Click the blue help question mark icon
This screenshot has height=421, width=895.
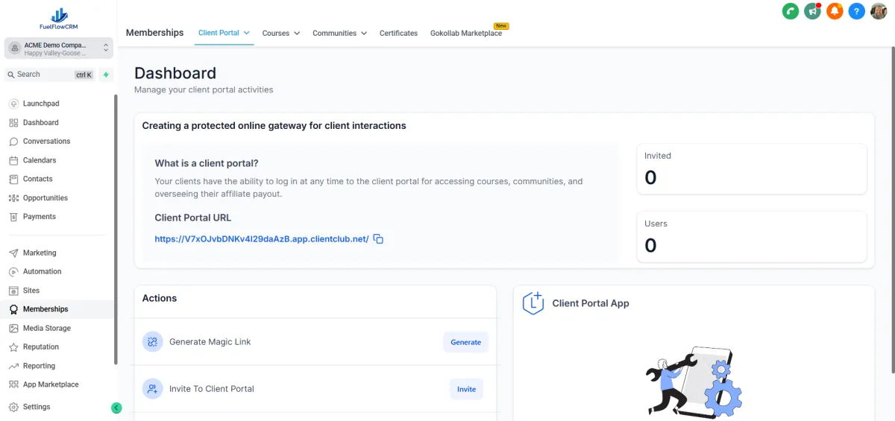point(857,11)
